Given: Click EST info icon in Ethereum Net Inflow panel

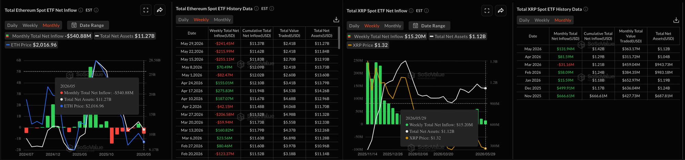Looking at the screenshot, I should coord(96,10).
